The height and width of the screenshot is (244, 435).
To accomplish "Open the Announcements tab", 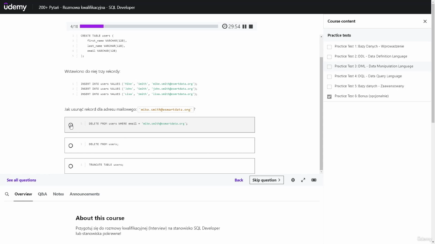I will pyautogui.click(x=84, y=195).
